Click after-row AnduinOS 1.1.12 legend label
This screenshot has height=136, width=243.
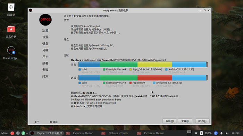pyautogui.click(x=169, y=83)
